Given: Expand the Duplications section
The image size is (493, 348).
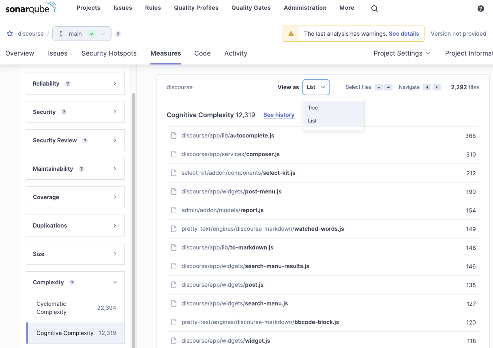Looking at the screenshot, I should tap(75, 226).
